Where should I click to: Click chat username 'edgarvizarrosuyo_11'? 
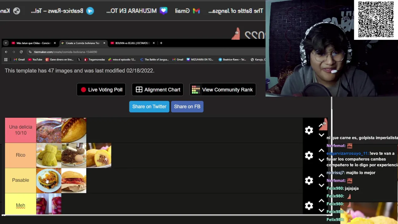pos(347,153)
